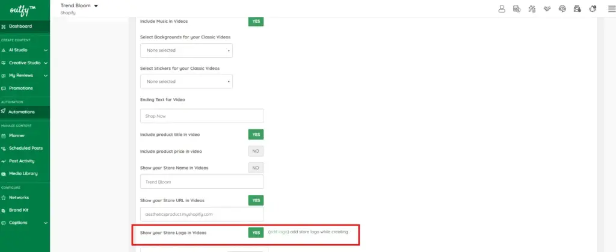Image resolution: width=616 pixels, height=252 pixels.
Task: Open Brand Kit in the sidebar
Action: pyautogui.click(x=25, y=210)
